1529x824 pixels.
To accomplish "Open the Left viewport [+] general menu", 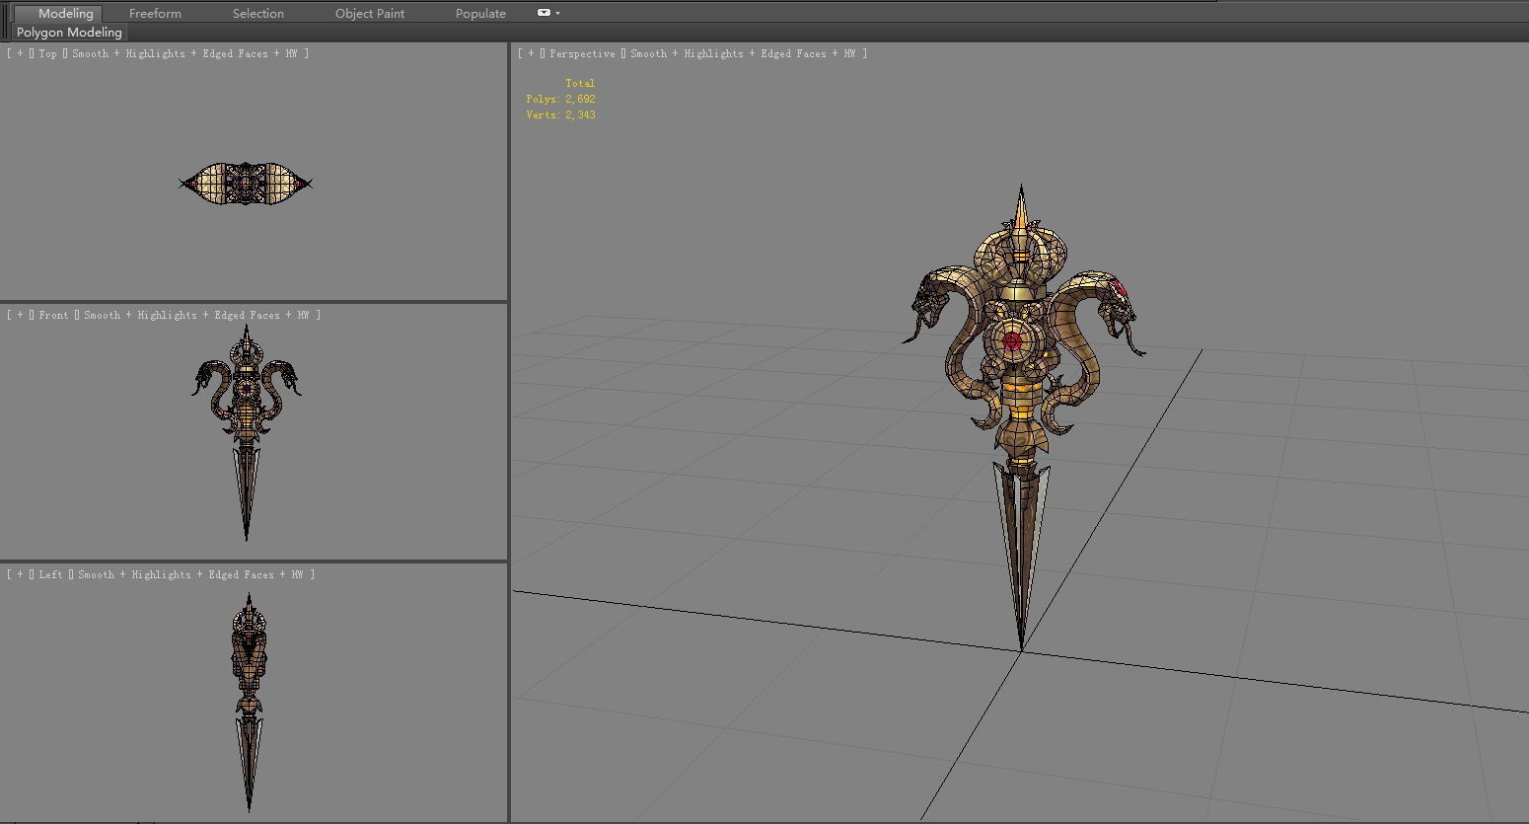I will 20,574.
